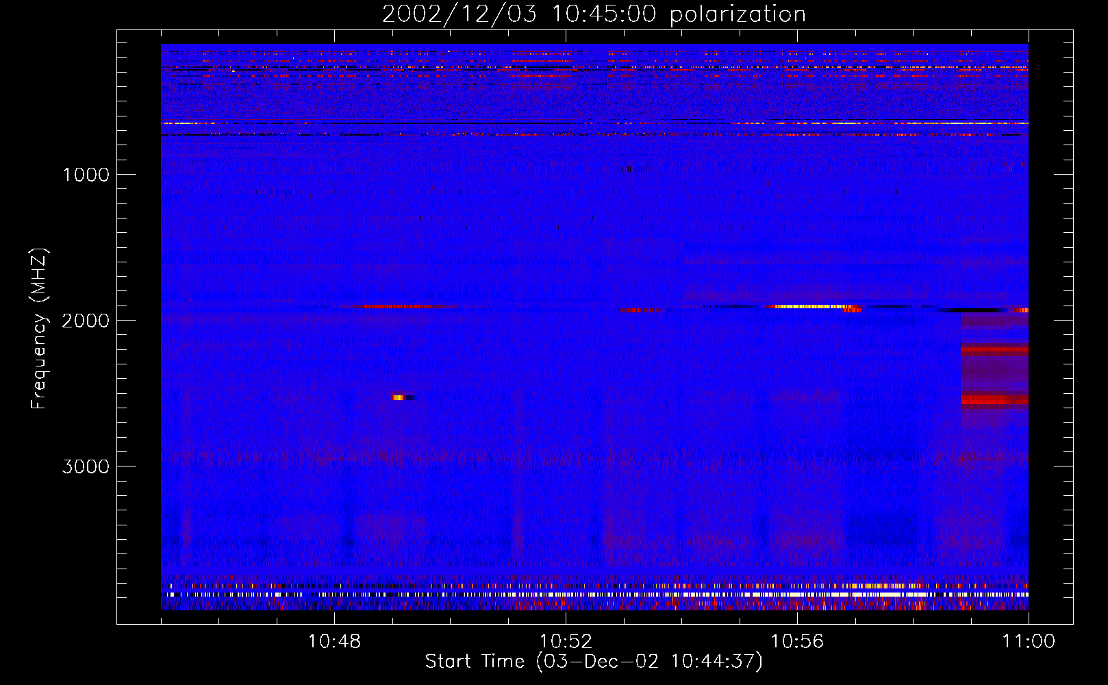
Task: Click the 2000 frequency tick label
Action: [86, 321]
